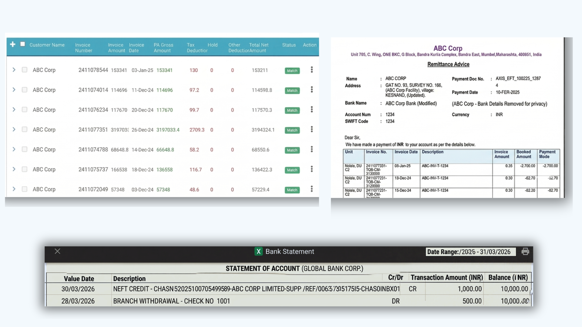Open three-dot menu for invoice 2411075737
This screenshot has height=327, width=582.
(x=312, y=169)
